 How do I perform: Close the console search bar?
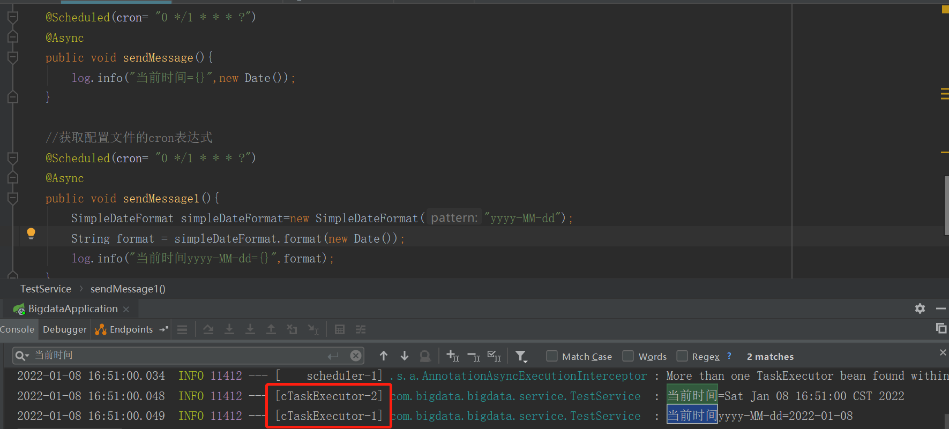[943, 352]
